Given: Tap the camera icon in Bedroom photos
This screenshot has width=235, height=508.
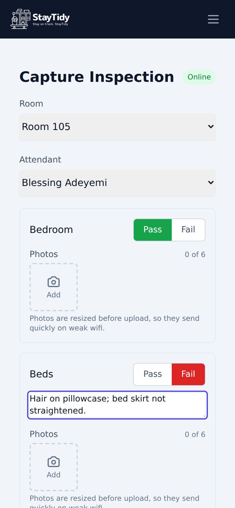Looking at the screenshot, I should tap(54, 282).
